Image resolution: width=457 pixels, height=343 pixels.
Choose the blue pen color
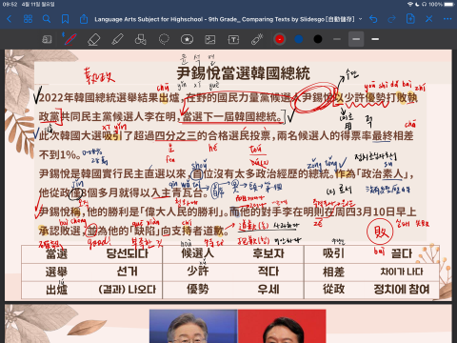tap(299, 39)
